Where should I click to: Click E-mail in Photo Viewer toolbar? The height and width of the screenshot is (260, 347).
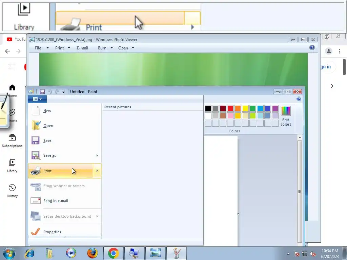(x=82, y=48)
